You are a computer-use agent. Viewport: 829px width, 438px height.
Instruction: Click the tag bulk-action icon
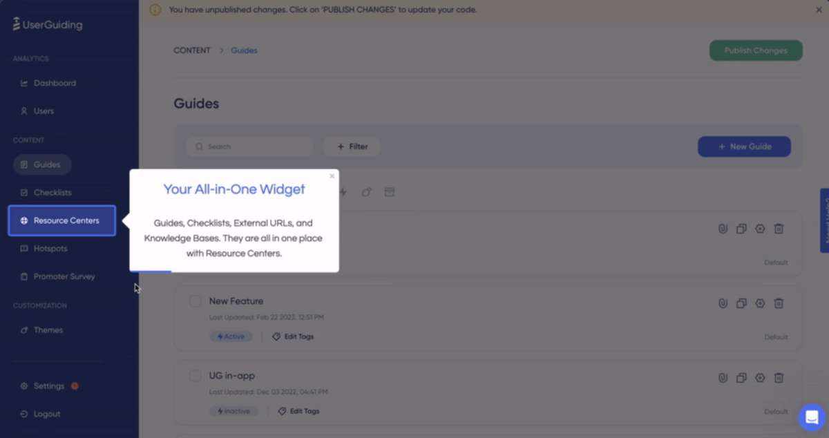coord(366,192)
